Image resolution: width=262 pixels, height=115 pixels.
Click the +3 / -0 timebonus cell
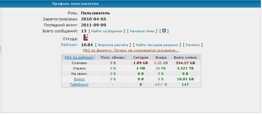[161, 84]
